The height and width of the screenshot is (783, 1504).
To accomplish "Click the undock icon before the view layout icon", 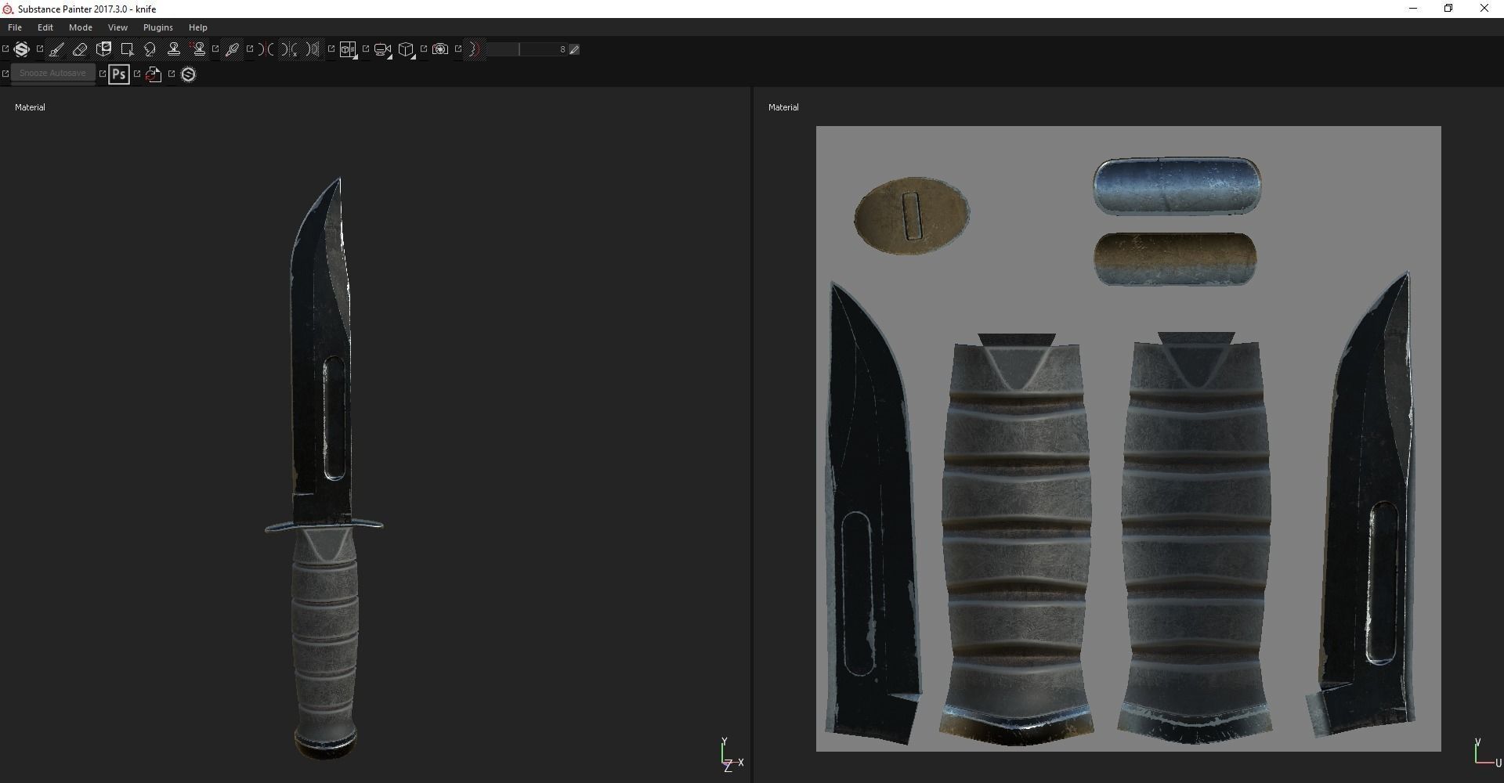I will click(x=331, y=49).
